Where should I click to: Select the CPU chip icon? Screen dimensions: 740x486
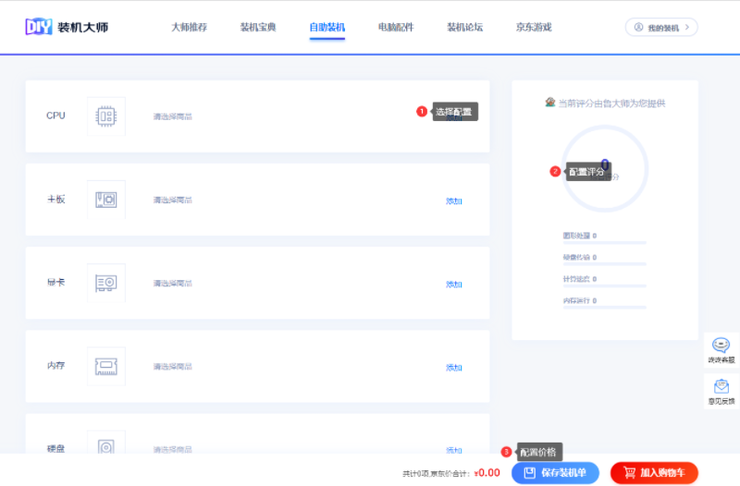105,116
